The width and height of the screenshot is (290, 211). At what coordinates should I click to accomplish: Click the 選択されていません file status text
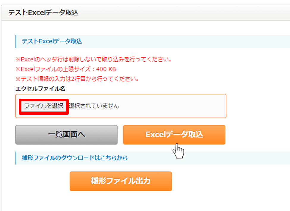[94, 106]
